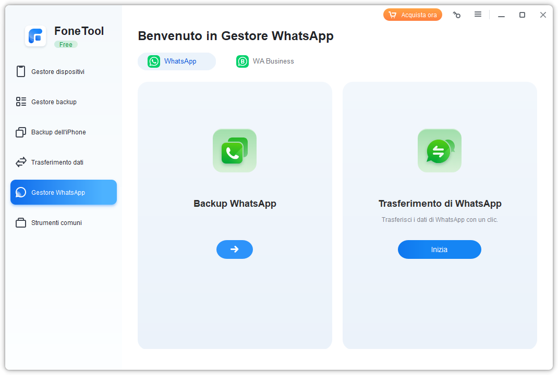The image size is (558, 375).
Task: Click the Trasferimento di WhatsApp card title
Action: click(440, 204)
